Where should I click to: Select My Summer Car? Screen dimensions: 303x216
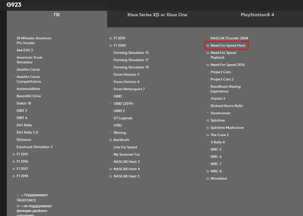(127, 154)
